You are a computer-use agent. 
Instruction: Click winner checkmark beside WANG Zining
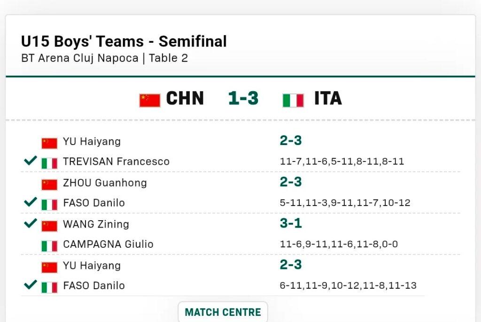coord(31,223)
